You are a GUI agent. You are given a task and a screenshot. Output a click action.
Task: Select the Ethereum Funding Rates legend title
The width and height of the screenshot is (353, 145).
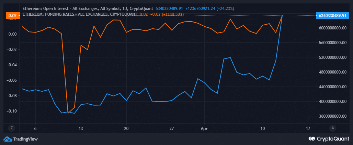80,14
